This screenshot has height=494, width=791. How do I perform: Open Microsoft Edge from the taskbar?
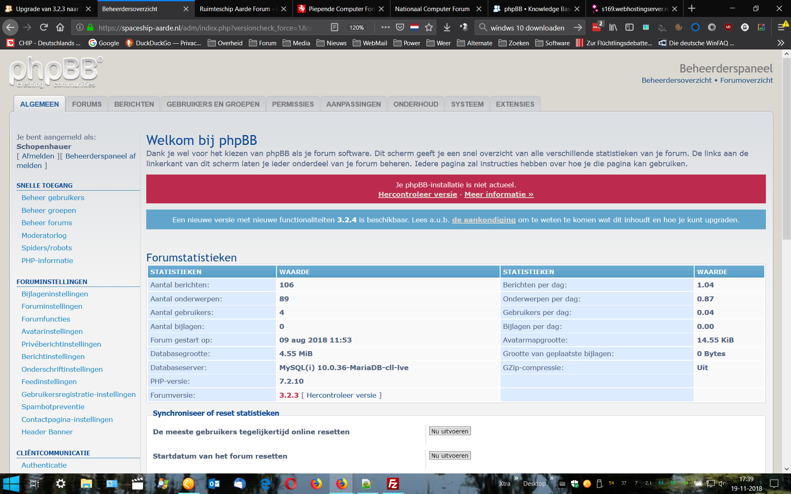click(265, 484)
